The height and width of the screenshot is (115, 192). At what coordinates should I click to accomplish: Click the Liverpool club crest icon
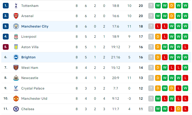click(x=16, y=36)
